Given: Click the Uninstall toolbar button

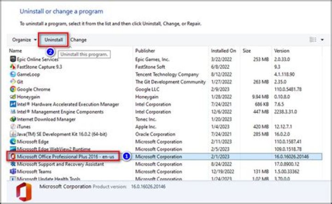Looking at the screenshot, I should point(53,40).
